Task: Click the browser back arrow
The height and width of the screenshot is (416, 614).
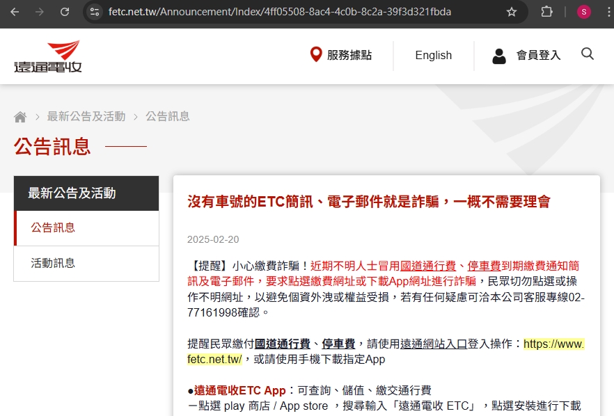Action: [15, 12]
